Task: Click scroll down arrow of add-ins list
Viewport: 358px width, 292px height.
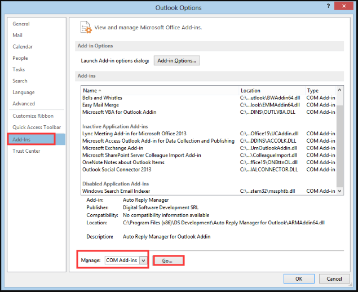Action: coord(340,191)
